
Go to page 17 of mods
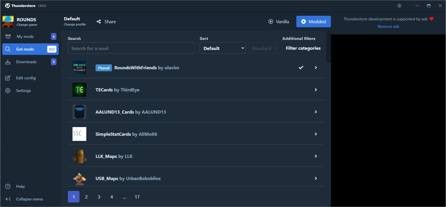pyautogui.click(x=137, y=197)
